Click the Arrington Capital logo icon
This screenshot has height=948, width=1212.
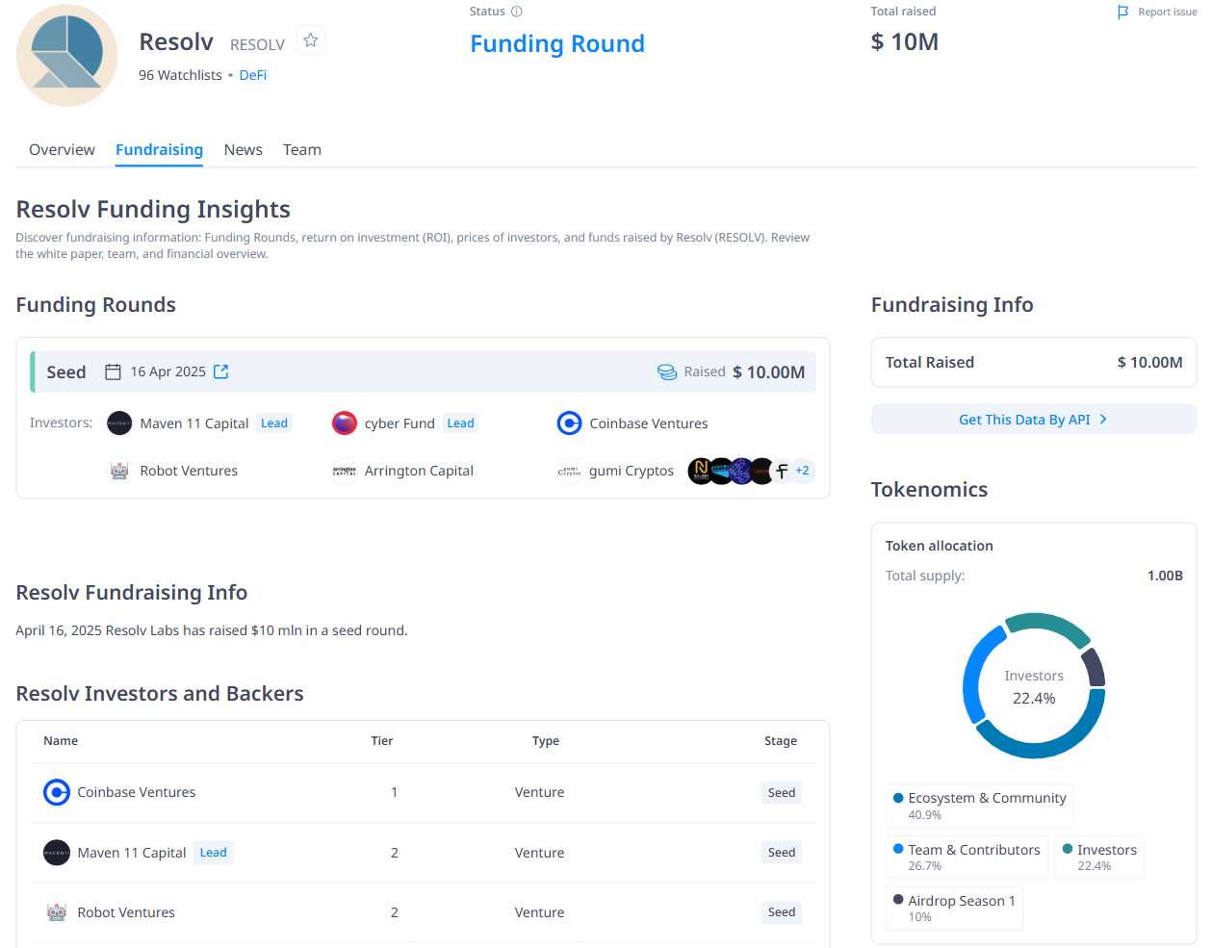point(345,471)
